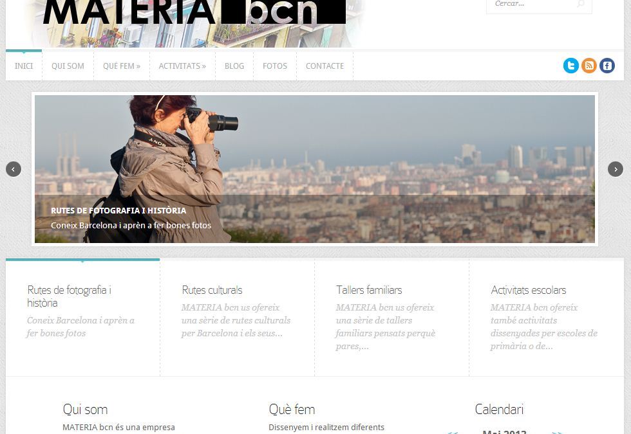Open the QUI SOM menu item
Viewport: 631px width, 434px height.
[x=68, y=66]
